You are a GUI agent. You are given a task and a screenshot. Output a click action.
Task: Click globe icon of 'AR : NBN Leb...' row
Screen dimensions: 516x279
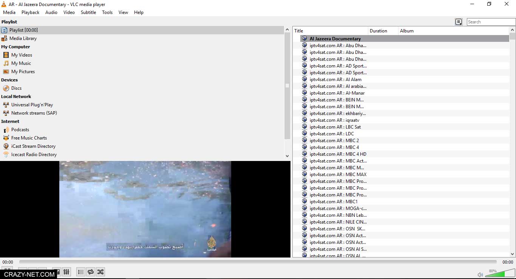click(x=304, y=215)
